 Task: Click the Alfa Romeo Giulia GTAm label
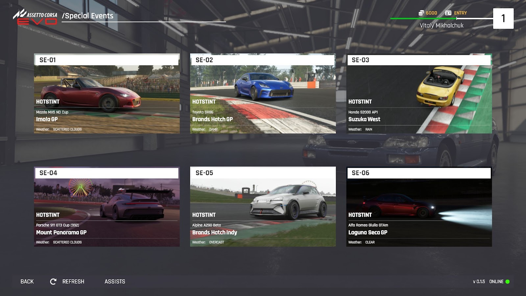(368, 225)
